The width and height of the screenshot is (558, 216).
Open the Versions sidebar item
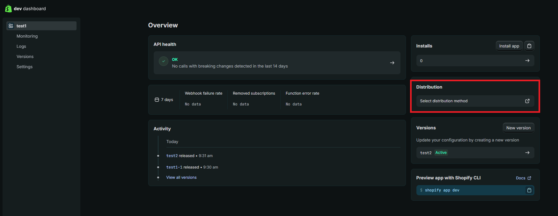[x=25, y=56]
